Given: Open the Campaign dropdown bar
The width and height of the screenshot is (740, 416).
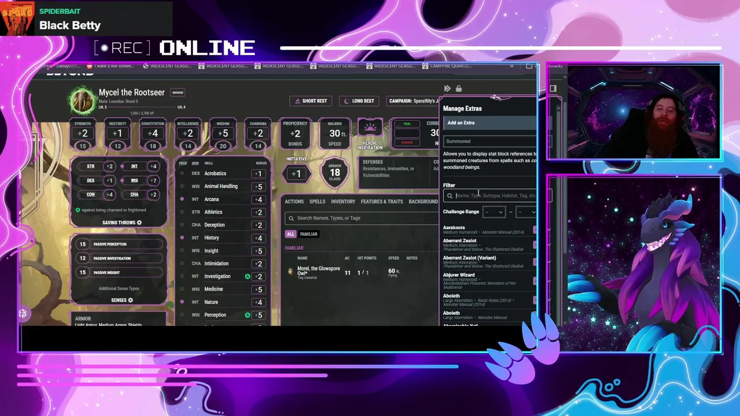Looking at the screenshot, I should coord(412,101).
